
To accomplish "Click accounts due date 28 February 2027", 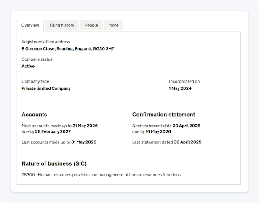I will 53,131.
